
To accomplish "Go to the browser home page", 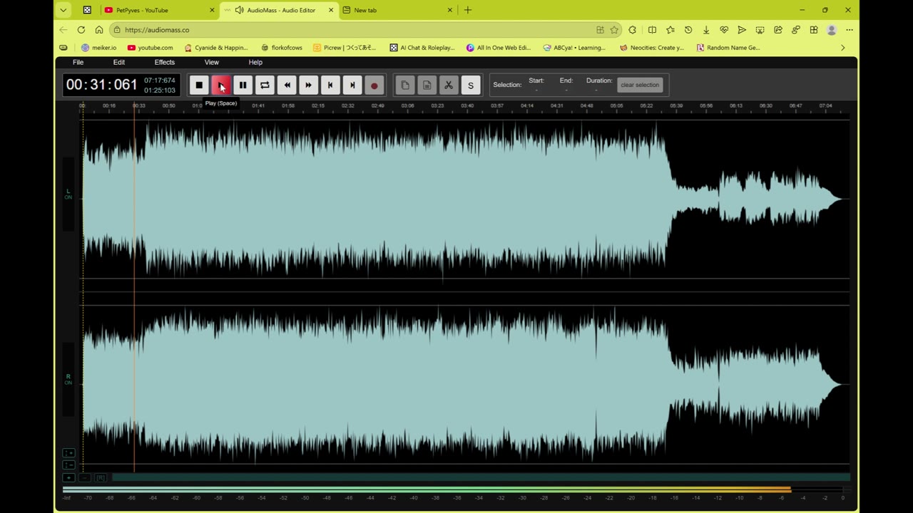I will (99, 30).
